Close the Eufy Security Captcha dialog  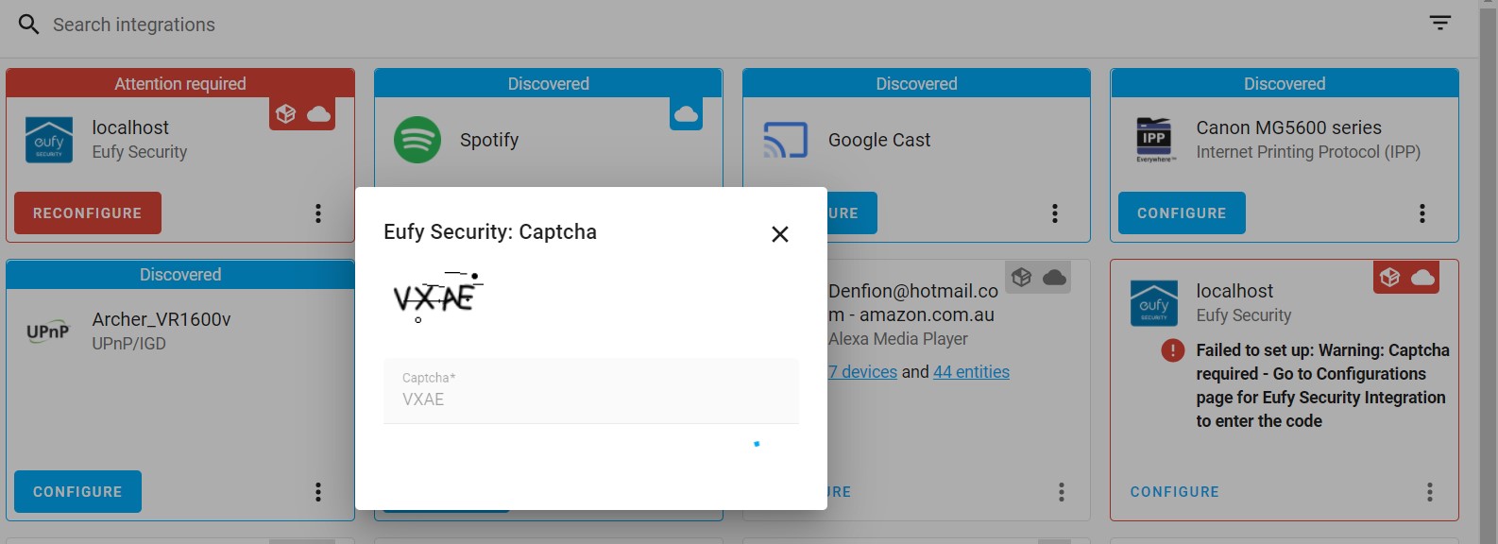pos(779,234)
